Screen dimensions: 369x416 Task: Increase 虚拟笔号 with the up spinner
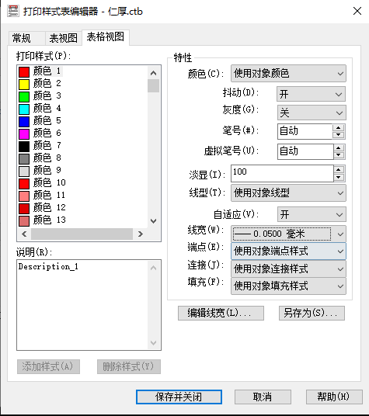point(339,148)
